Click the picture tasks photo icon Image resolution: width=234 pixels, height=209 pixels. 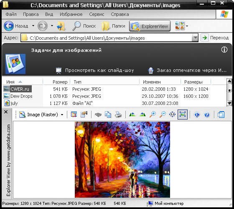15,64
